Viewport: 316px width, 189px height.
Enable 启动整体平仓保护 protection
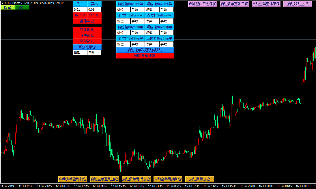coord(202,4)
